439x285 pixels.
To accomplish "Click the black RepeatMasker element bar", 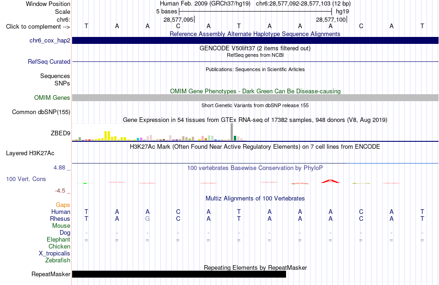I will [179, 274].
